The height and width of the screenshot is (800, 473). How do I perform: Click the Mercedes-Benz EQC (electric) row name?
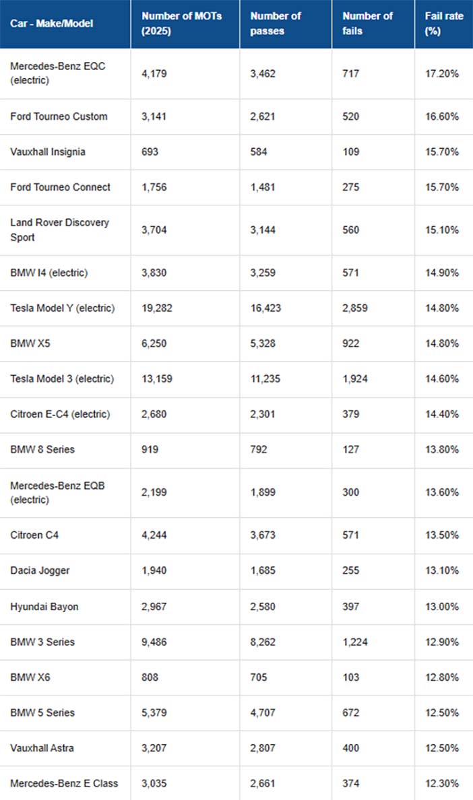click(x=58, y=73)
